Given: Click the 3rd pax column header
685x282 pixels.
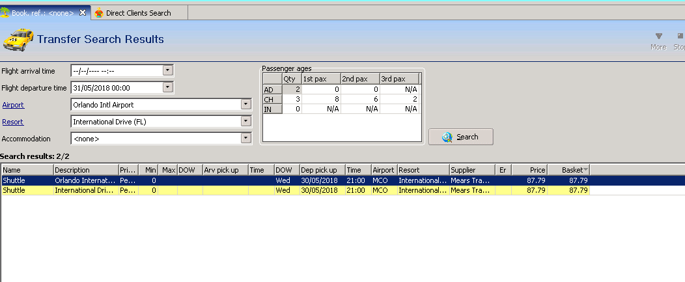Looking at the screenshot, I should coord(399,79).
